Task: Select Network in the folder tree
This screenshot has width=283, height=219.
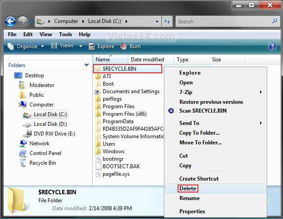Action: click(x=34, y=143)
